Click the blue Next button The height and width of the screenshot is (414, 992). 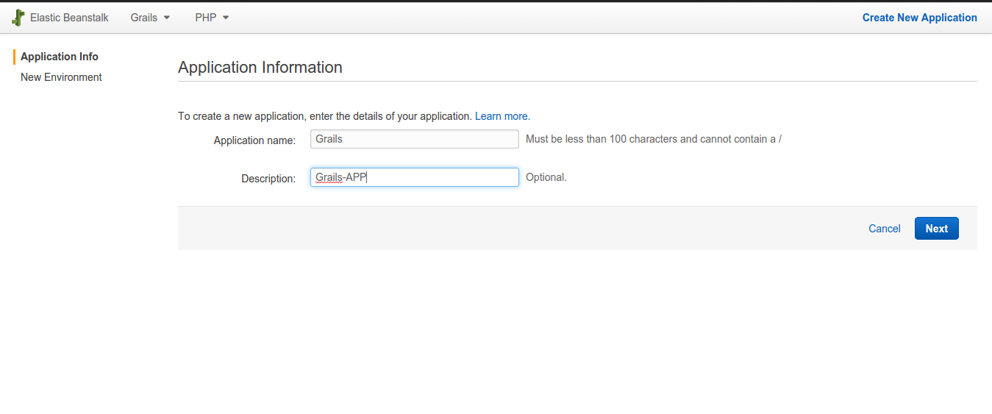coord(937,229)
